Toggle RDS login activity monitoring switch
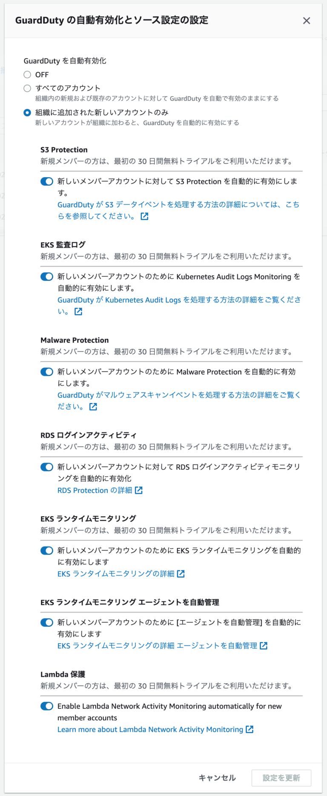This screenshot has width=327, height=796. click(46, 467)
